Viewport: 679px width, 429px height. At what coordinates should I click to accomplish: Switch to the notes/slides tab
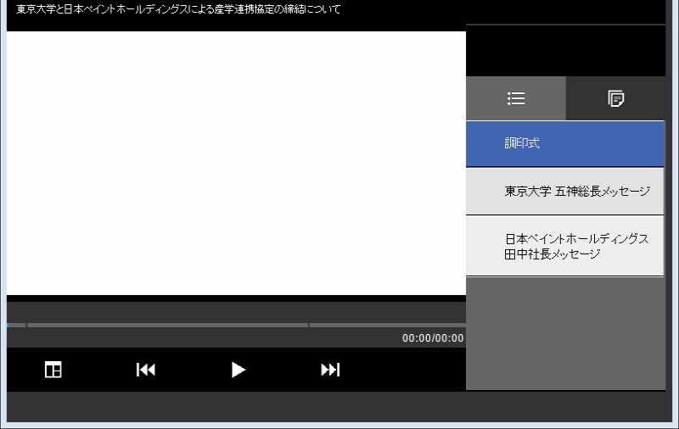click(x=615, y=98)
